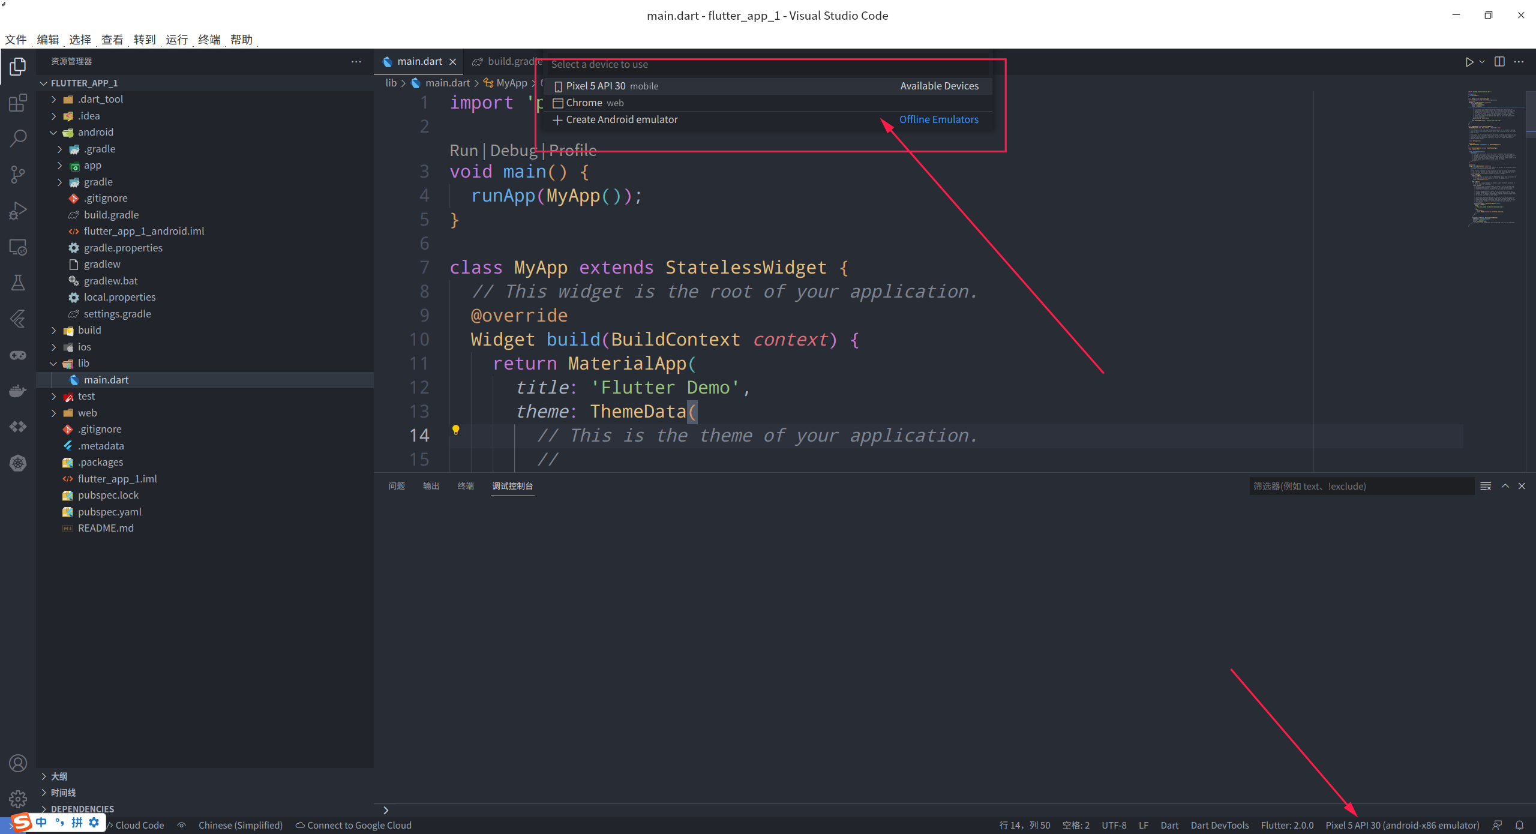Click in the Select a device input field
The width and height of the screenshot is (1536, 834).
pyautogui.click(x=768, y=65)
